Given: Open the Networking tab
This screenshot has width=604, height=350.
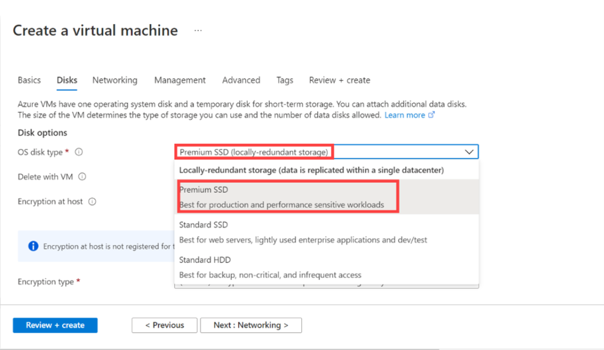Looking at the screenshot, I should click(115, 80).
